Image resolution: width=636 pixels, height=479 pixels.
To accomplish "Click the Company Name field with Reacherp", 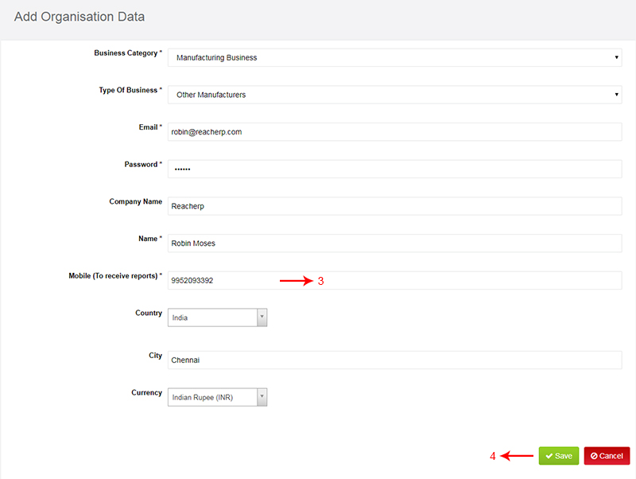I will coord(394,206).
